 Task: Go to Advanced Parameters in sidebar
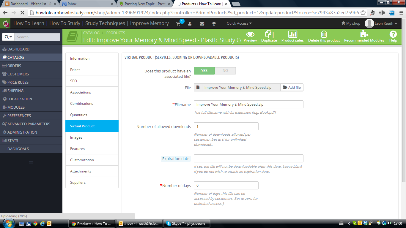(31, 124)
